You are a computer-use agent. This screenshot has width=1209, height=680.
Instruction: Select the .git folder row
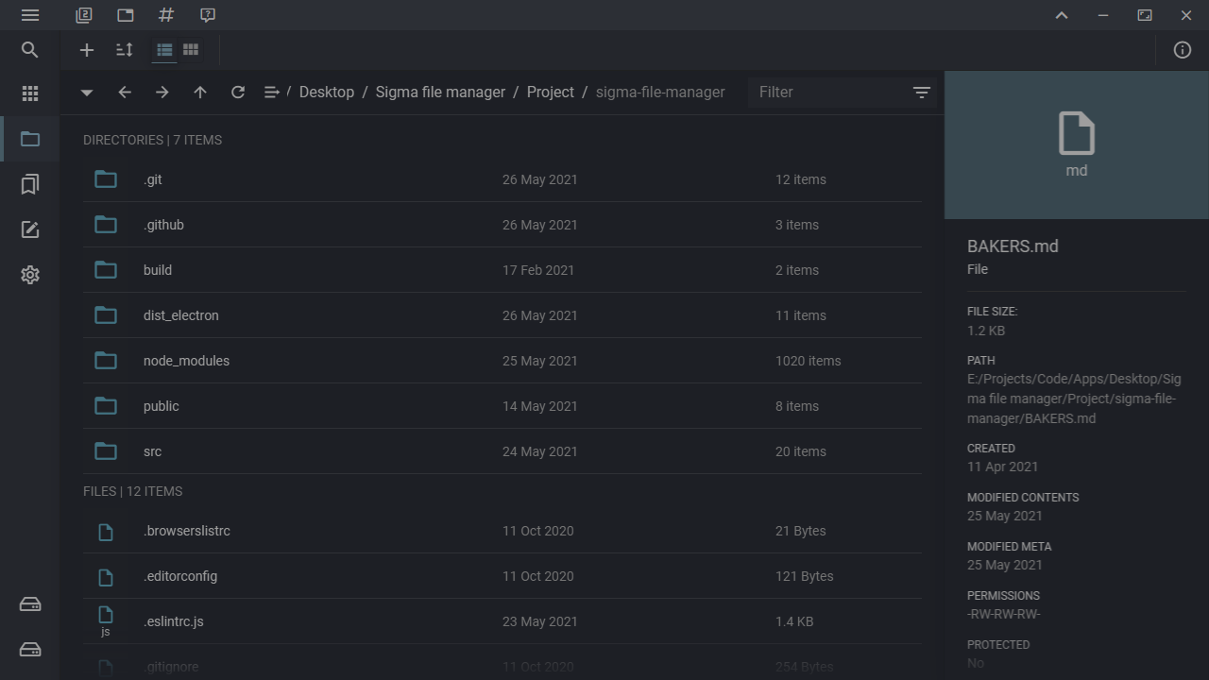tap(502, 179)
